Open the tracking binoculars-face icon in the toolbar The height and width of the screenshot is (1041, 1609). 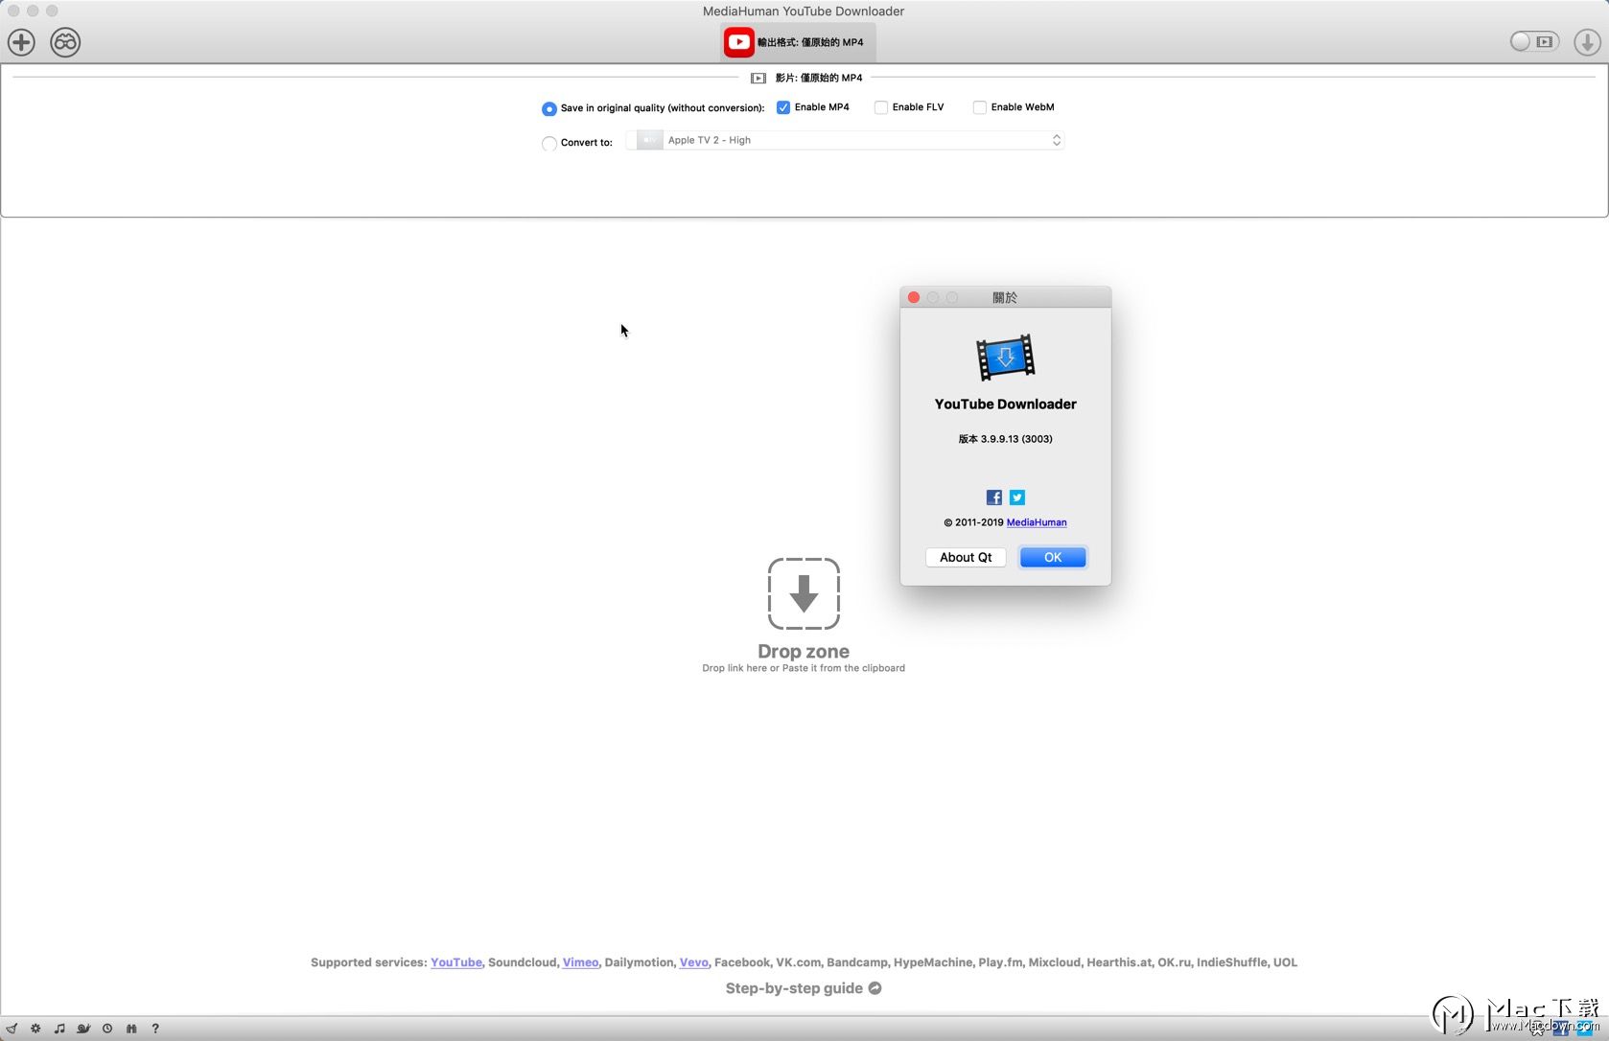[65, 42]
